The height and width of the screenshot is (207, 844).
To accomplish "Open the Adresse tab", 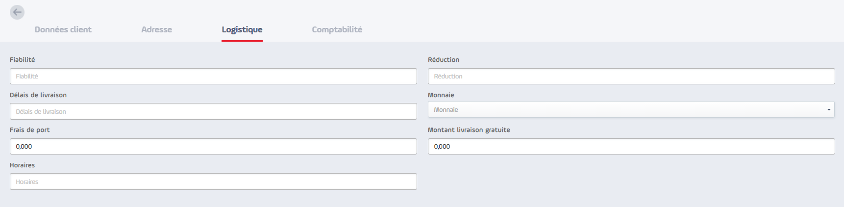I will pos(157,29).
